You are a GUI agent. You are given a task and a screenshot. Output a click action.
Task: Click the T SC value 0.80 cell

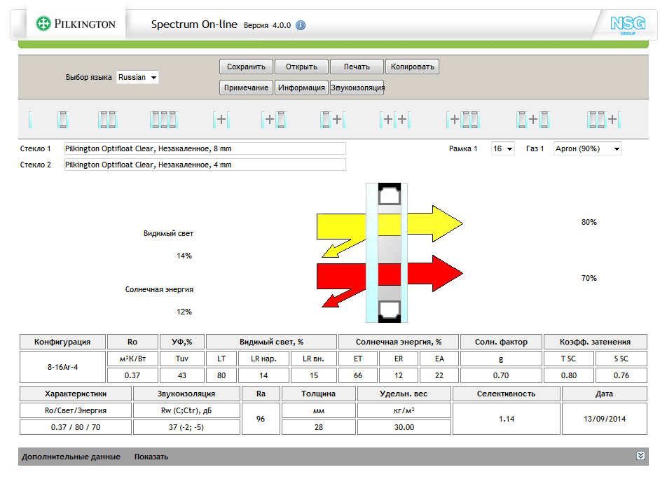[569, 375]
